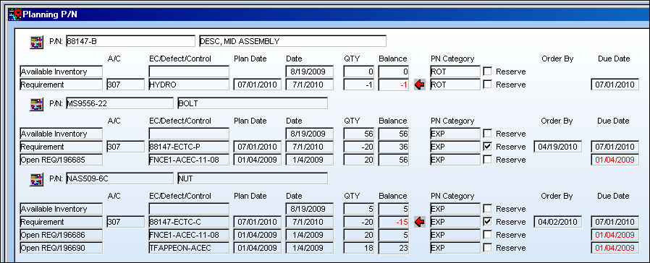This screenshot has width=650, height=263.
Task: Select the 88147-ECTC-P control field
Action: 189,147
